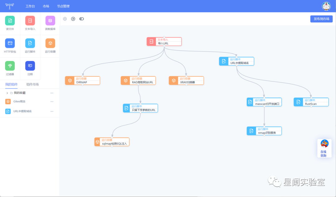
Task: Open 工作台 menu
Action: click(x=30, y=6)
